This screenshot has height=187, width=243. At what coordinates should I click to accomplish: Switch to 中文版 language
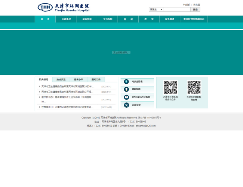[186, 5]
